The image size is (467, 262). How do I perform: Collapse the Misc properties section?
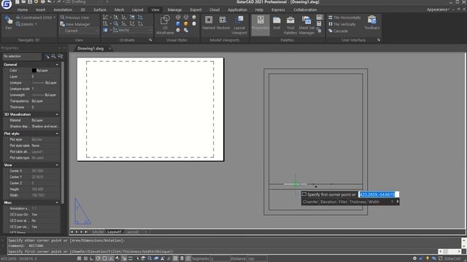tap(57, 202)
